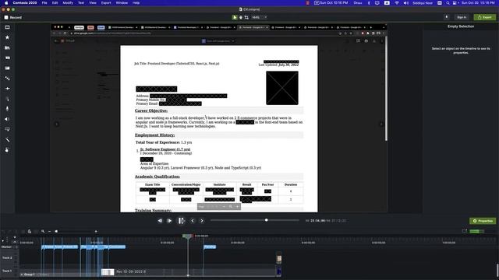Screen dimensions: 499x280
Task: Select the recorded video on canvas
Action: tap(218, 118)
